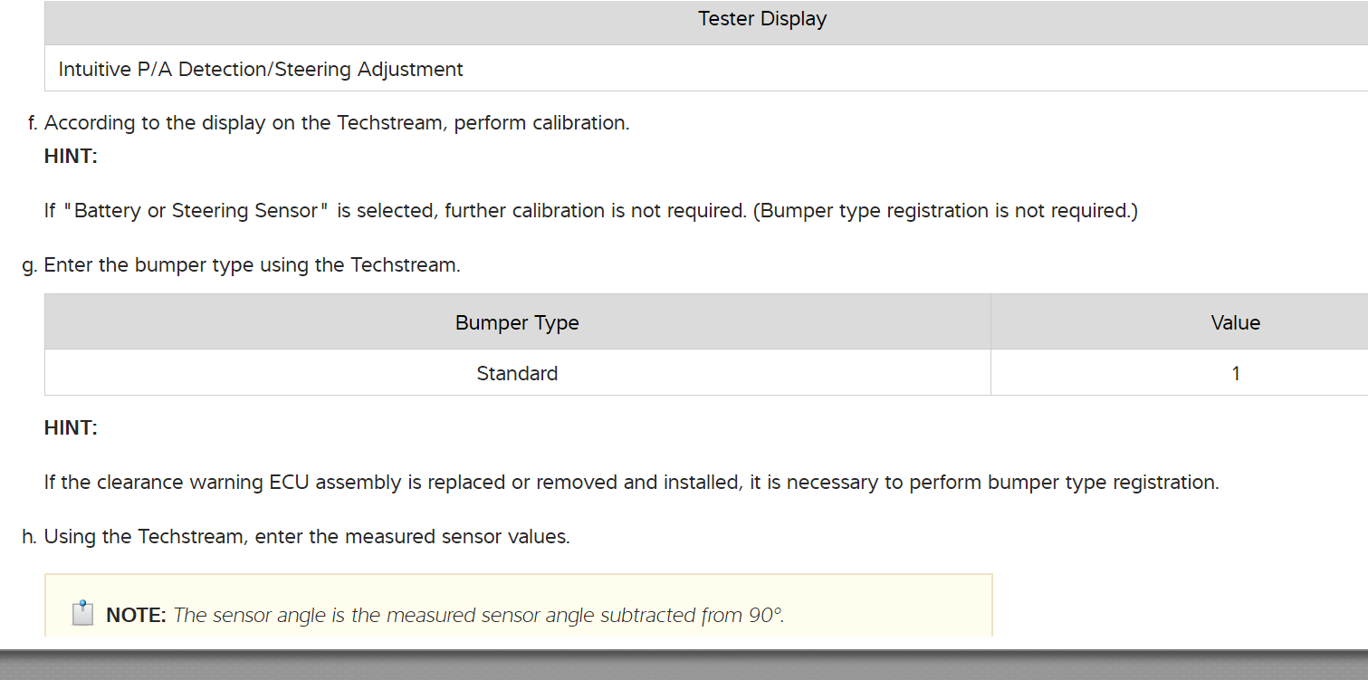Image resolution: width=1368 pixels, height=680 pixels.
Task: Click the bumper value cell showing 1
Action: [1235, 373]
